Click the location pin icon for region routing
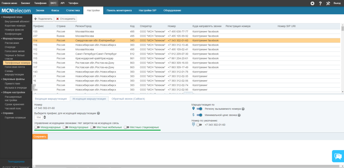 coord(193,109)
